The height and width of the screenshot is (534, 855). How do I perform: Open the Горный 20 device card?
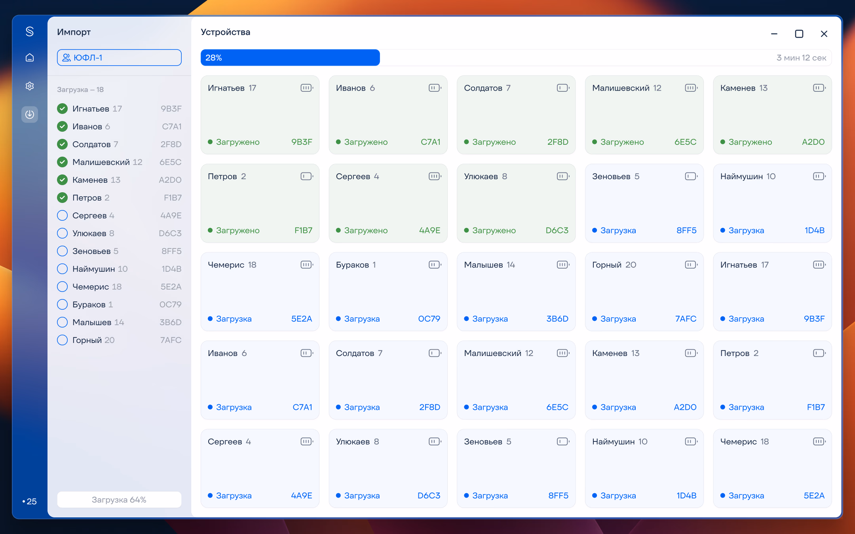pos(644,292)
